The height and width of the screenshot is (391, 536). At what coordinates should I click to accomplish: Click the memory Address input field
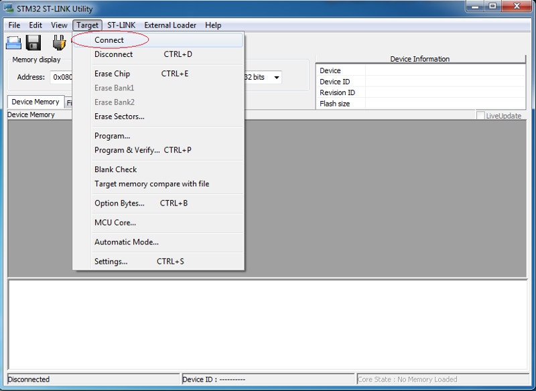tap(62, 78)
